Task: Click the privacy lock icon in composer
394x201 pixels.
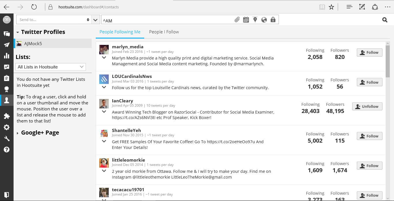Action: point(273,20)
